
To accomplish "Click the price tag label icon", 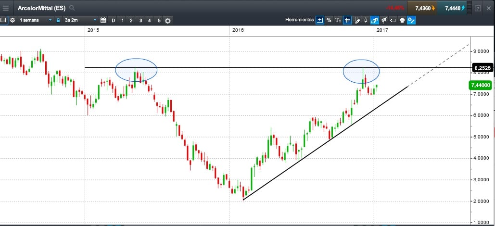I will (x=393, y=20).
